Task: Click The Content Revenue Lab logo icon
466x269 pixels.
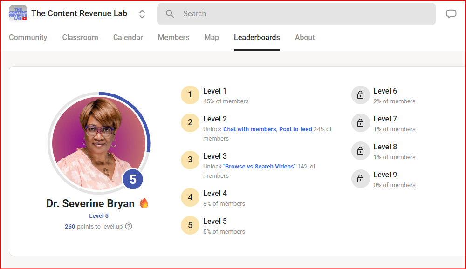Action: [x=18, y=13]
